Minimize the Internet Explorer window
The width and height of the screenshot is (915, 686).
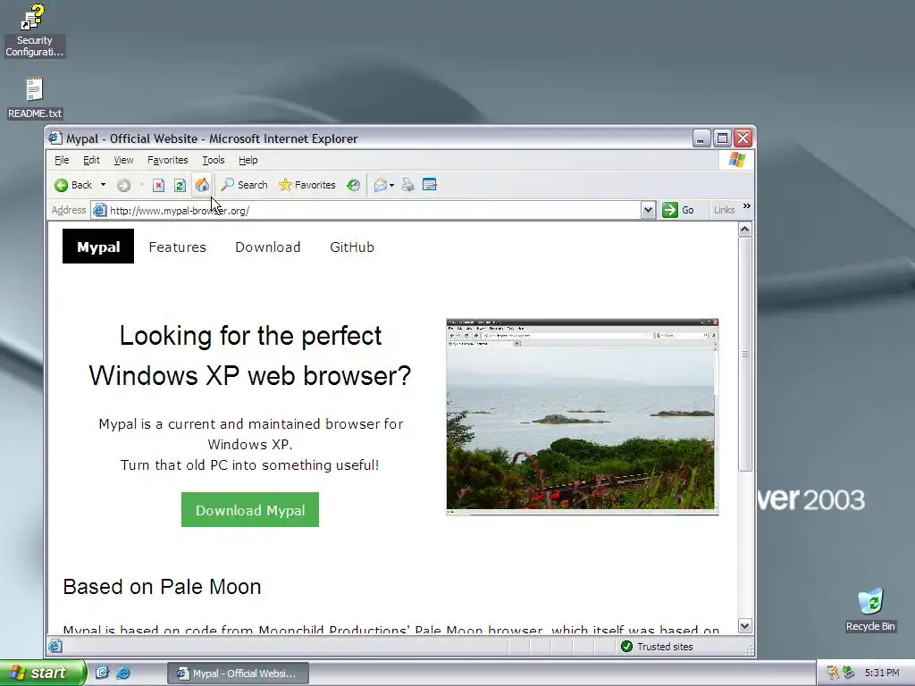(701, 138)
